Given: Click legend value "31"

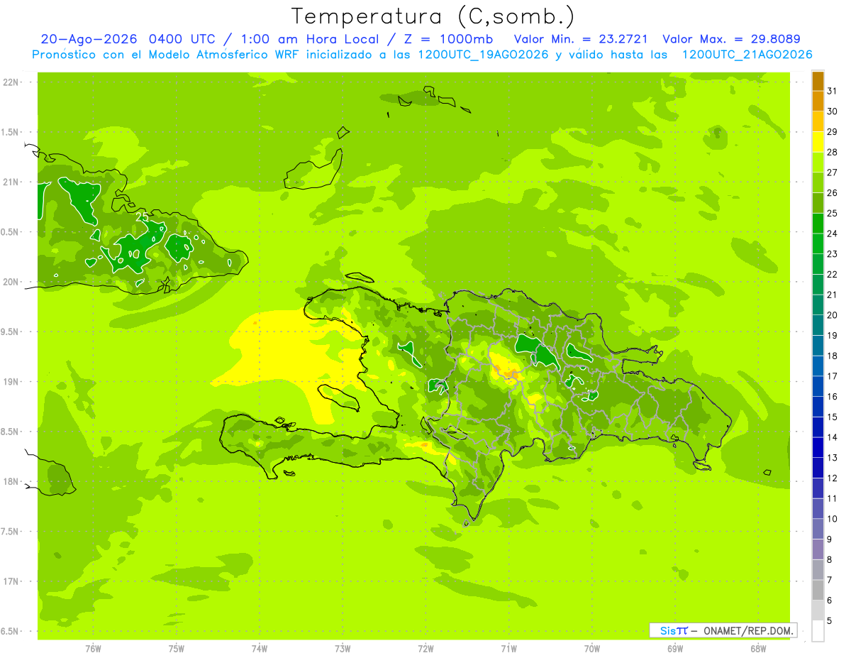Looking at the screenshot, I should 833,91.
